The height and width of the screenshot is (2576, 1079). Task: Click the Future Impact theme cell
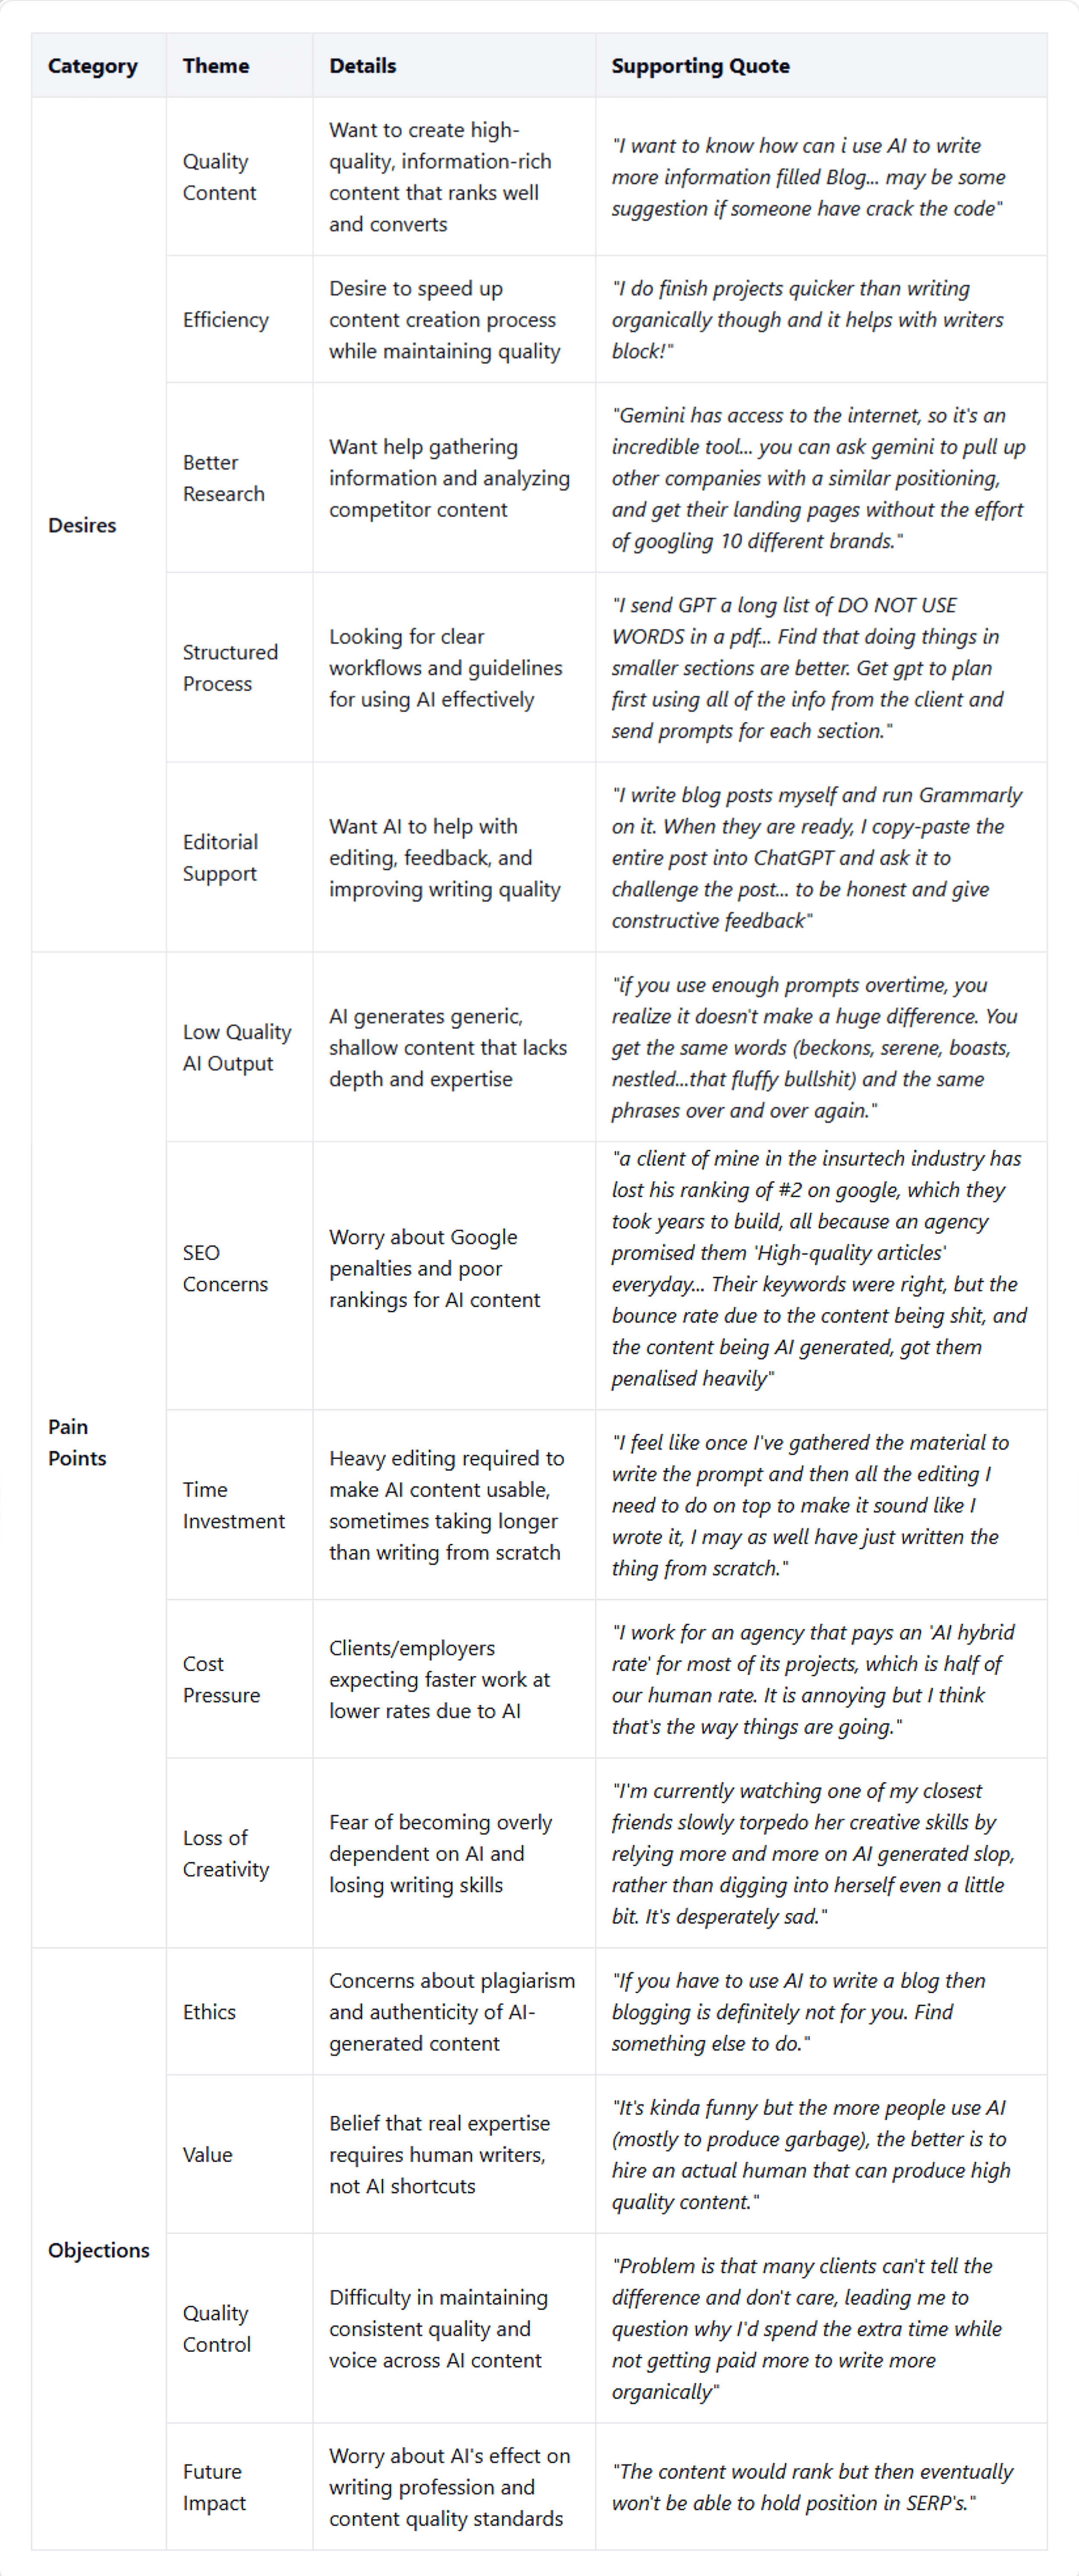coord(213,2487)
